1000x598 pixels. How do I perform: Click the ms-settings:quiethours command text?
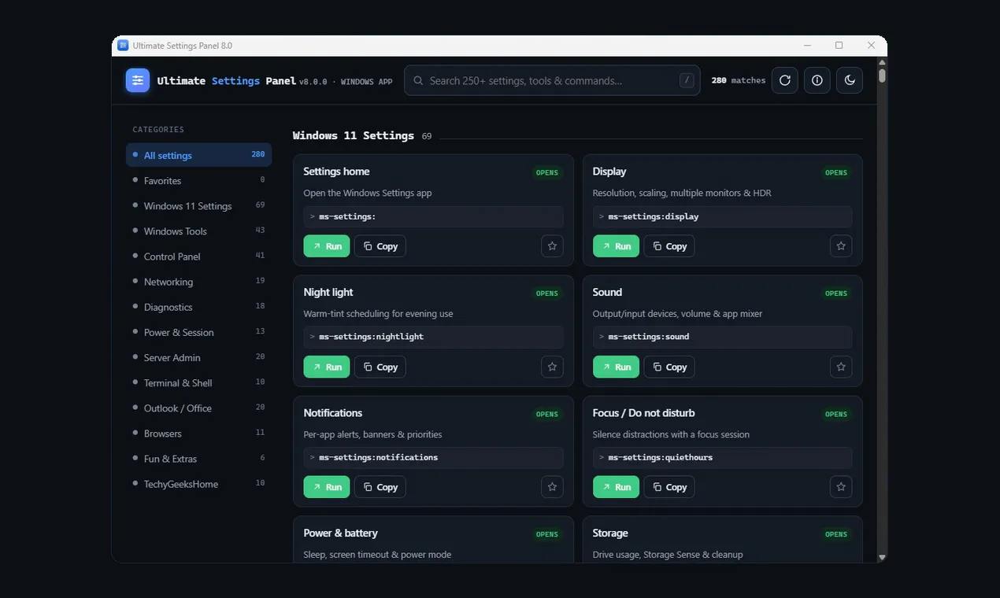point(661,457)
